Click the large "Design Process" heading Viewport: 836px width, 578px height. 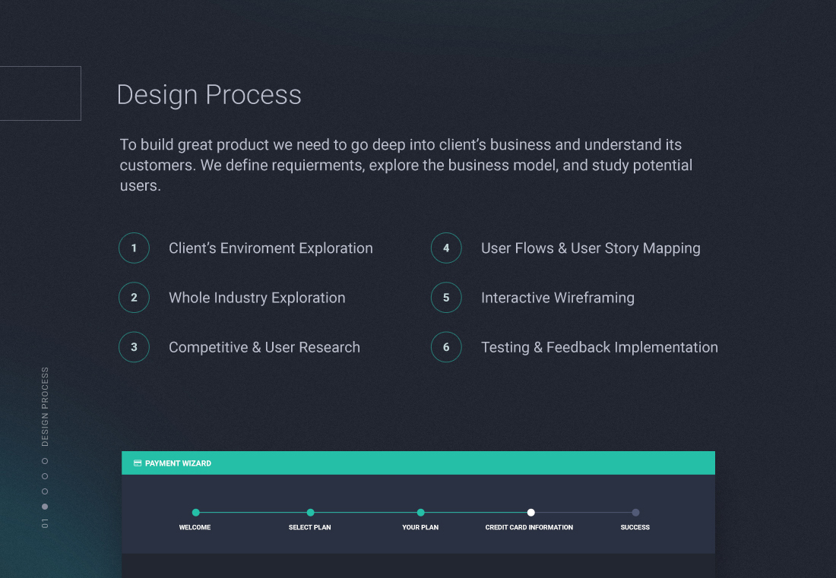[x=209, y=95]
